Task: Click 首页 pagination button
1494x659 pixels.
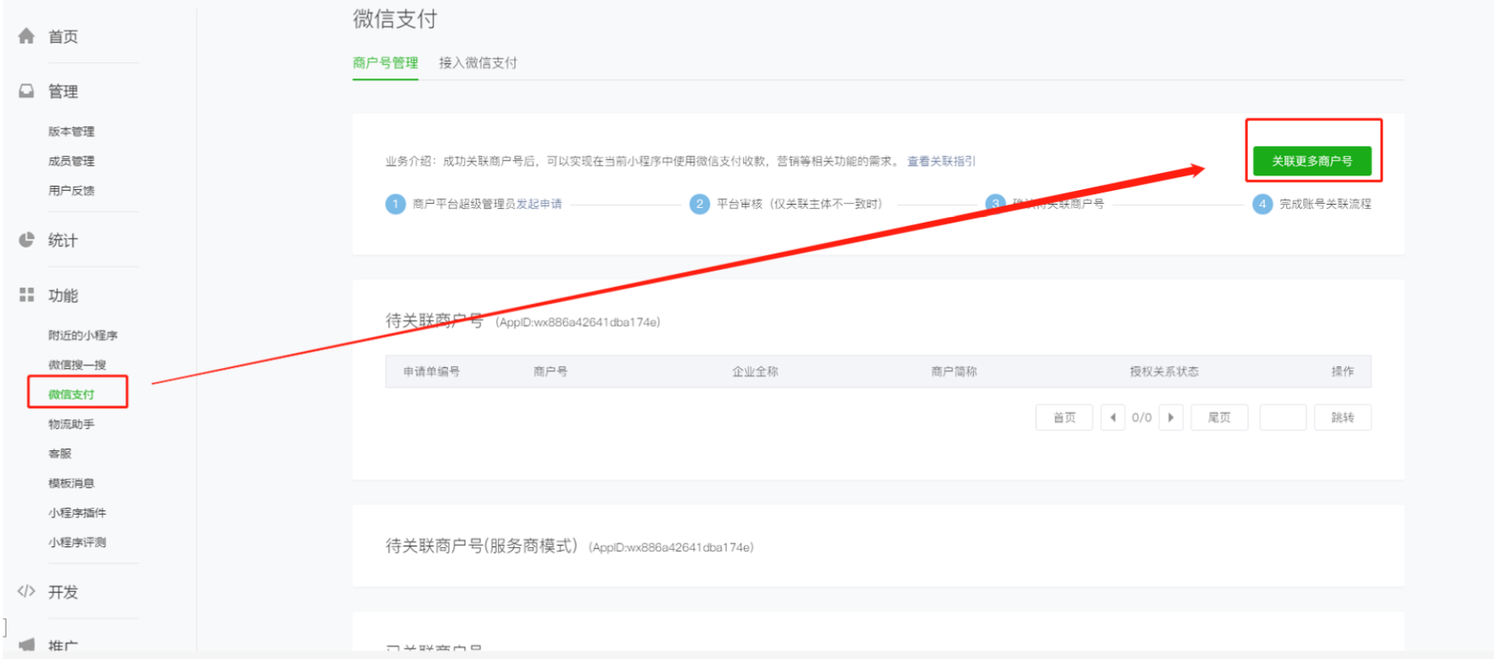Action: pyautogui.click(x=1064, y=418)
